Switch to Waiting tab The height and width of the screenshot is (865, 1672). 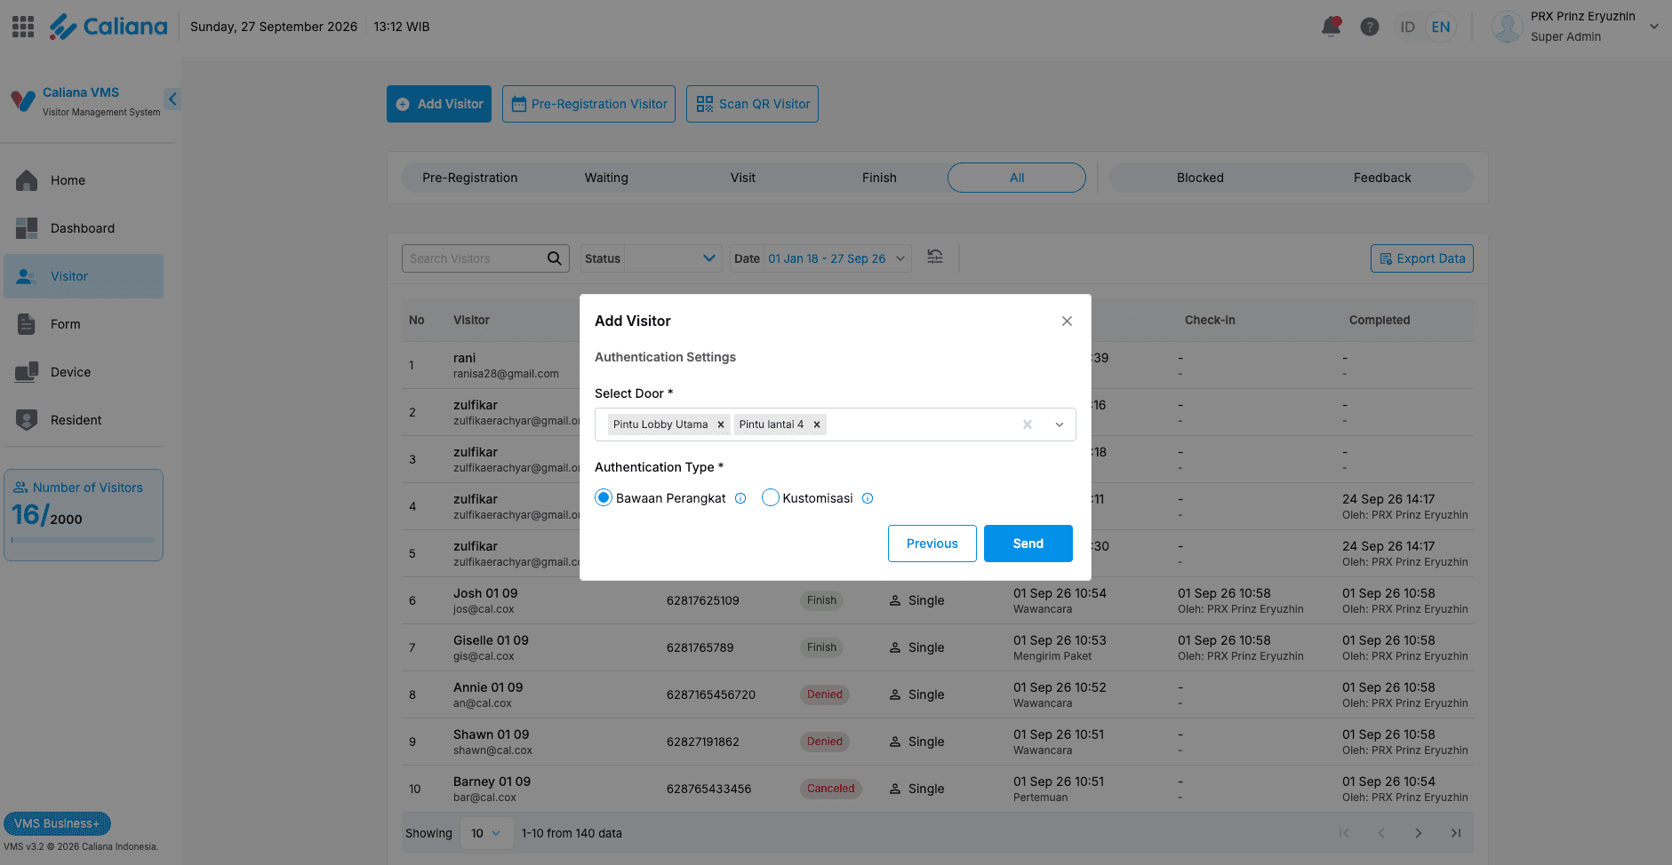click(606, 178)
